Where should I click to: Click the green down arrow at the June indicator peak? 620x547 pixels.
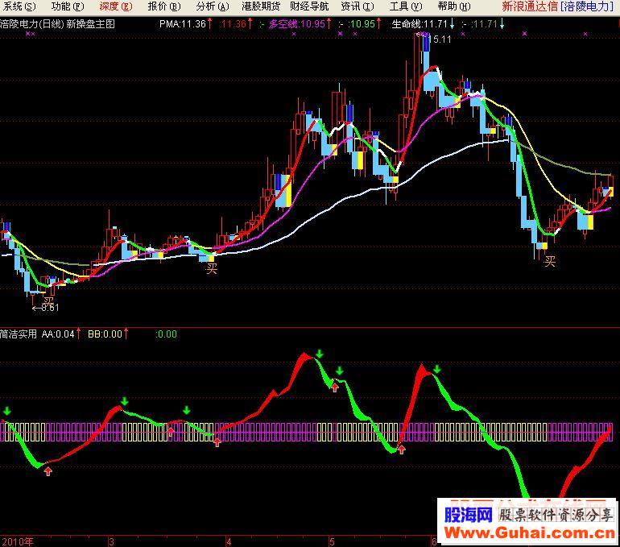(436, 370)
